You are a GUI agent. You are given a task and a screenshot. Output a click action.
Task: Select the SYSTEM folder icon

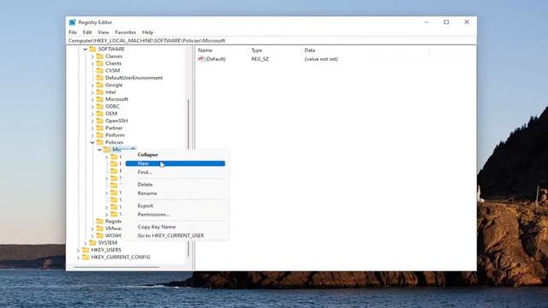[x=92, y=242]
